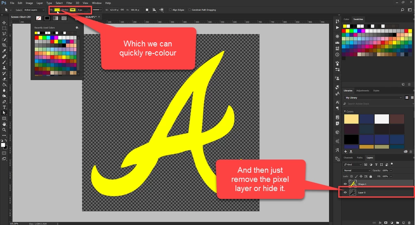This screenshot has width=415, height=225.
Task: Select the Hand tool
Action: [x=4, y=124]
